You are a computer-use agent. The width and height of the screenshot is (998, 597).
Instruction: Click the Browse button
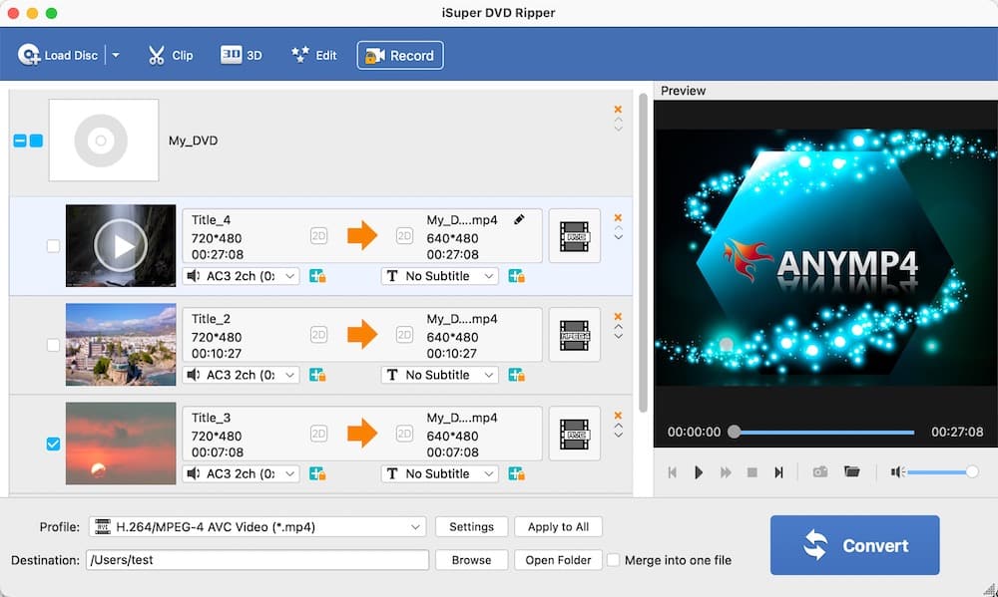click(472, 560)
